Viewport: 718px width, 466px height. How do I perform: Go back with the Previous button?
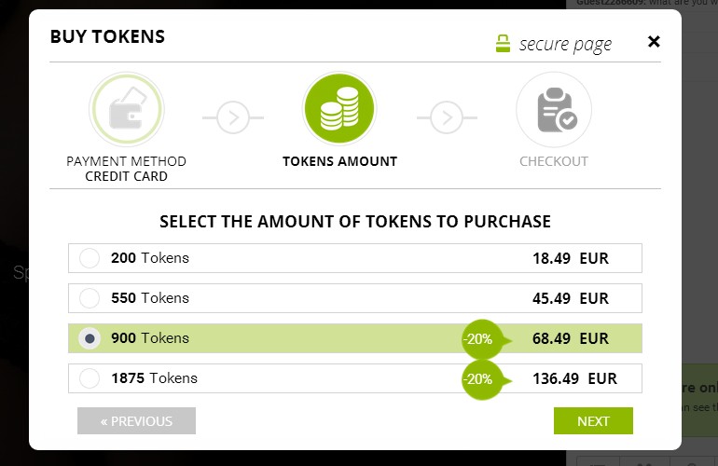[136, 420]
